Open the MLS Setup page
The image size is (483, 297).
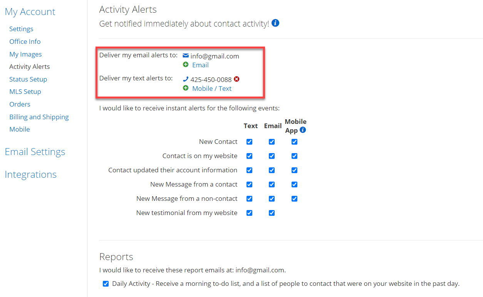[25, 92]
